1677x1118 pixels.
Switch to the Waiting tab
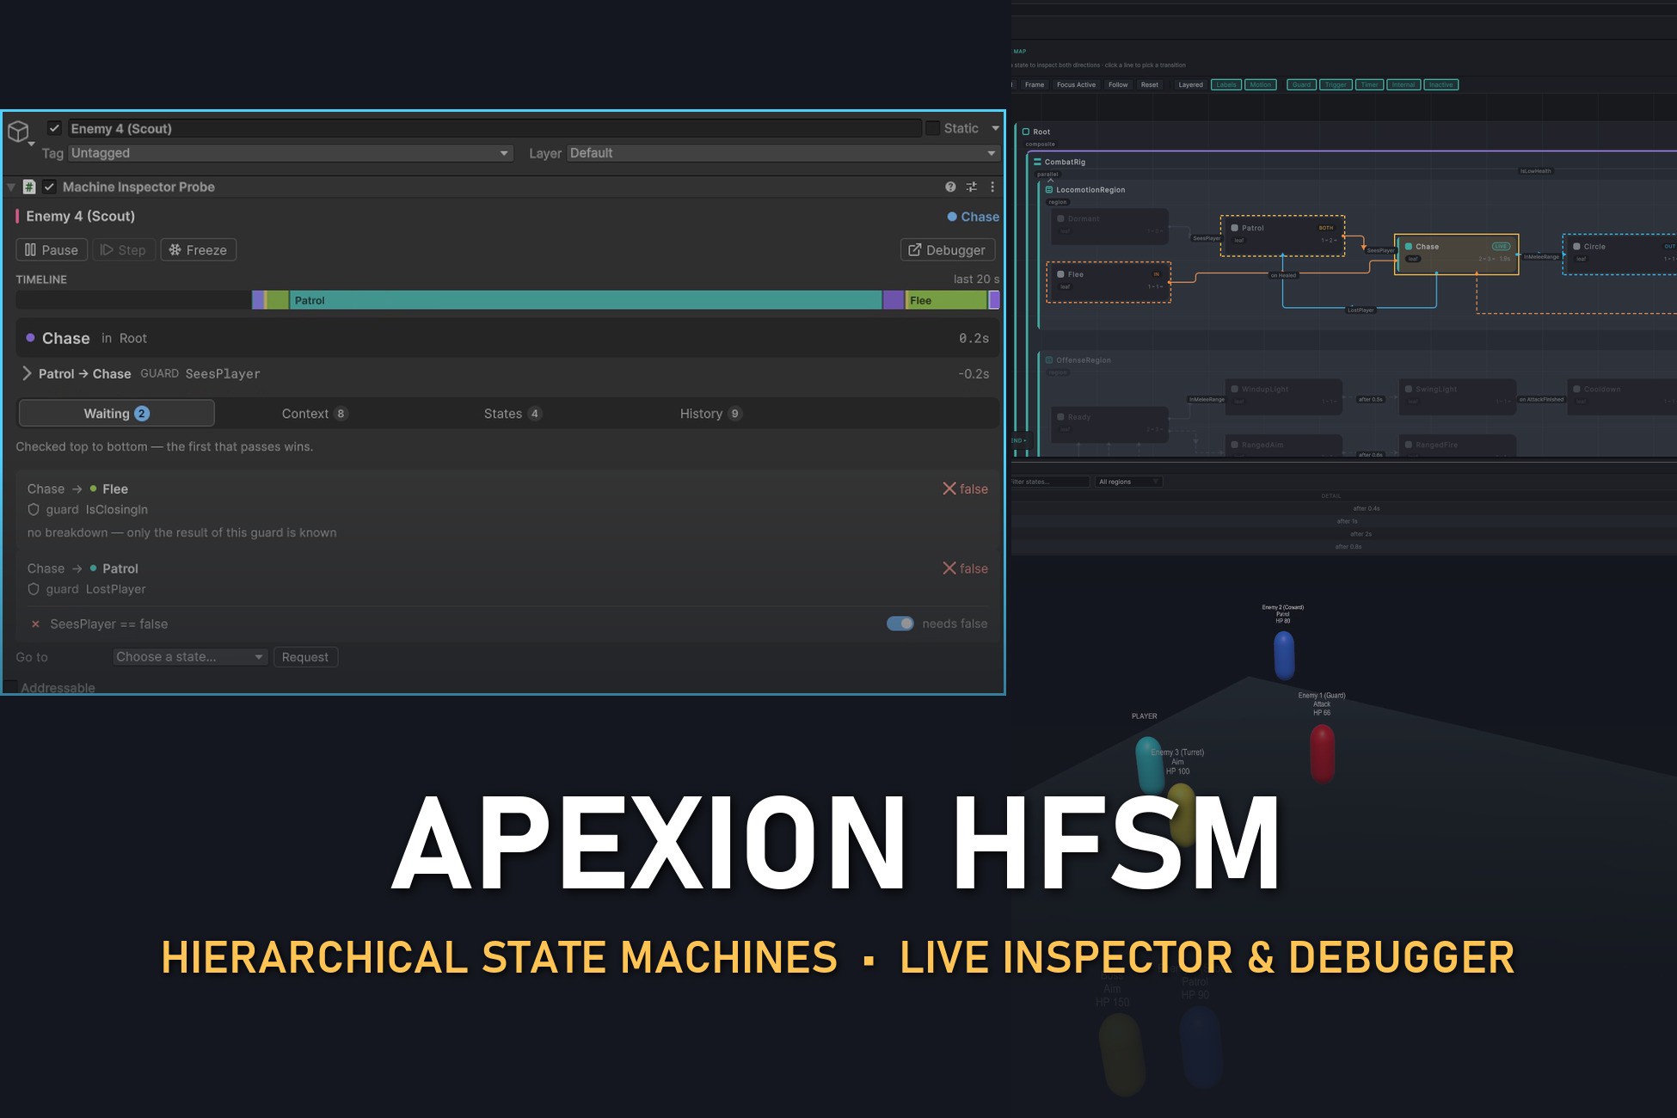click(x=116, y=414)
